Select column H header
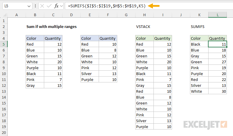233x136 pixels. pos(144,15)
